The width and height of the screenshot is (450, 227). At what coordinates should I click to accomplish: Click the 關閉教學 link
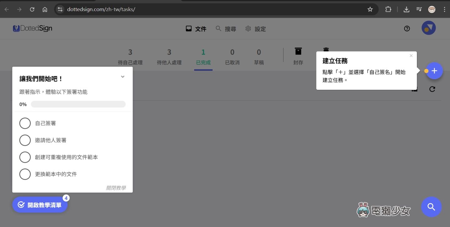point(116,188)
